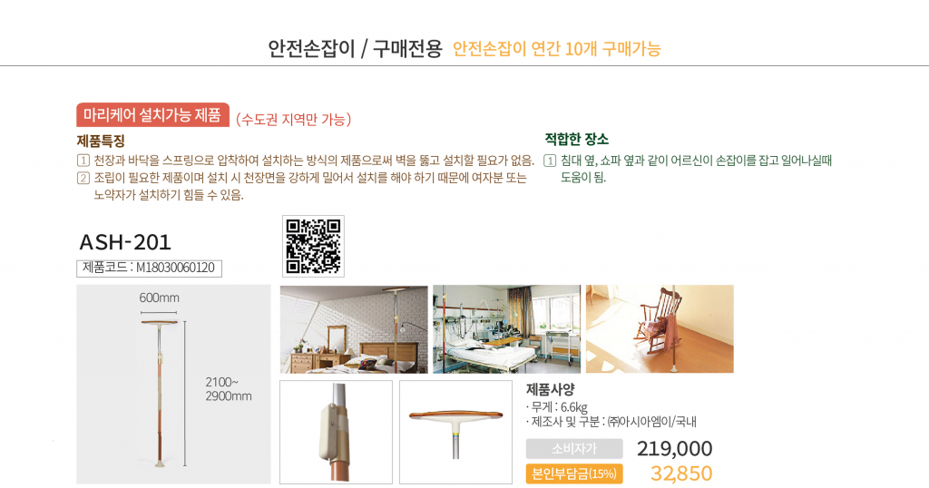Click the 32,850 copay price
Screen dimensions: 929x488
(681, 473)
